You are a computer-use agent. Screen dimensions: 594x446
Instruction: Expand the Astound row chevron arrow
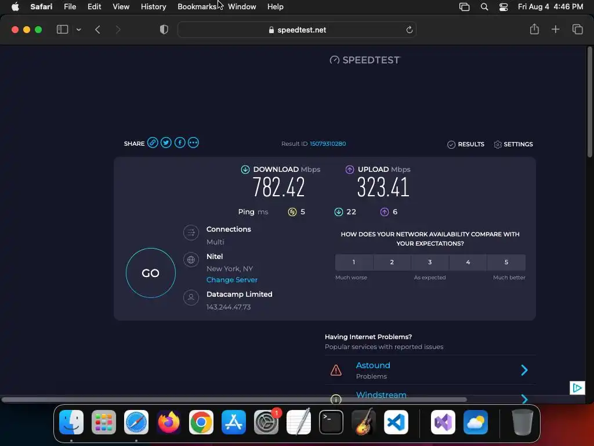click(524, 370)
